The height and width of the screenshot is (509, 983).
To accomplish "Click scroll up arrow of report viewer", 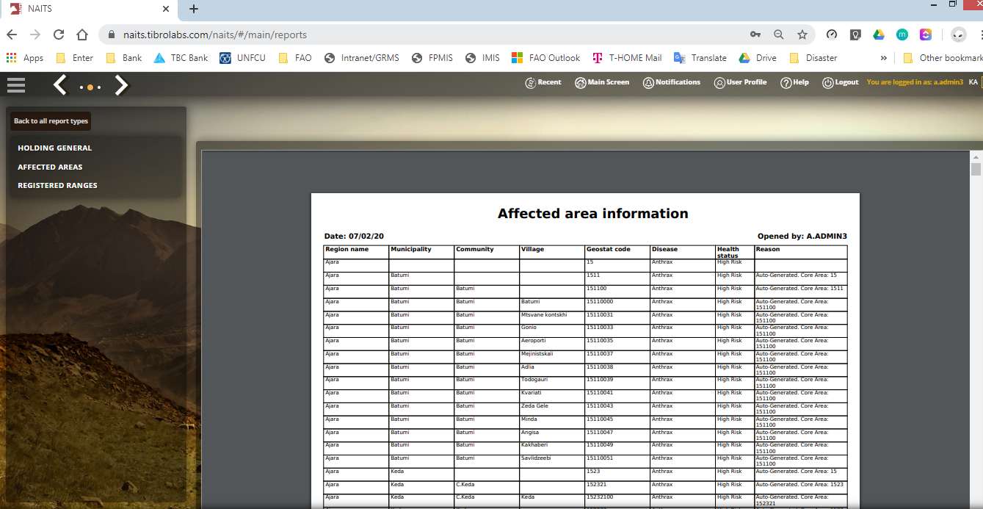I will click(976, 156).
